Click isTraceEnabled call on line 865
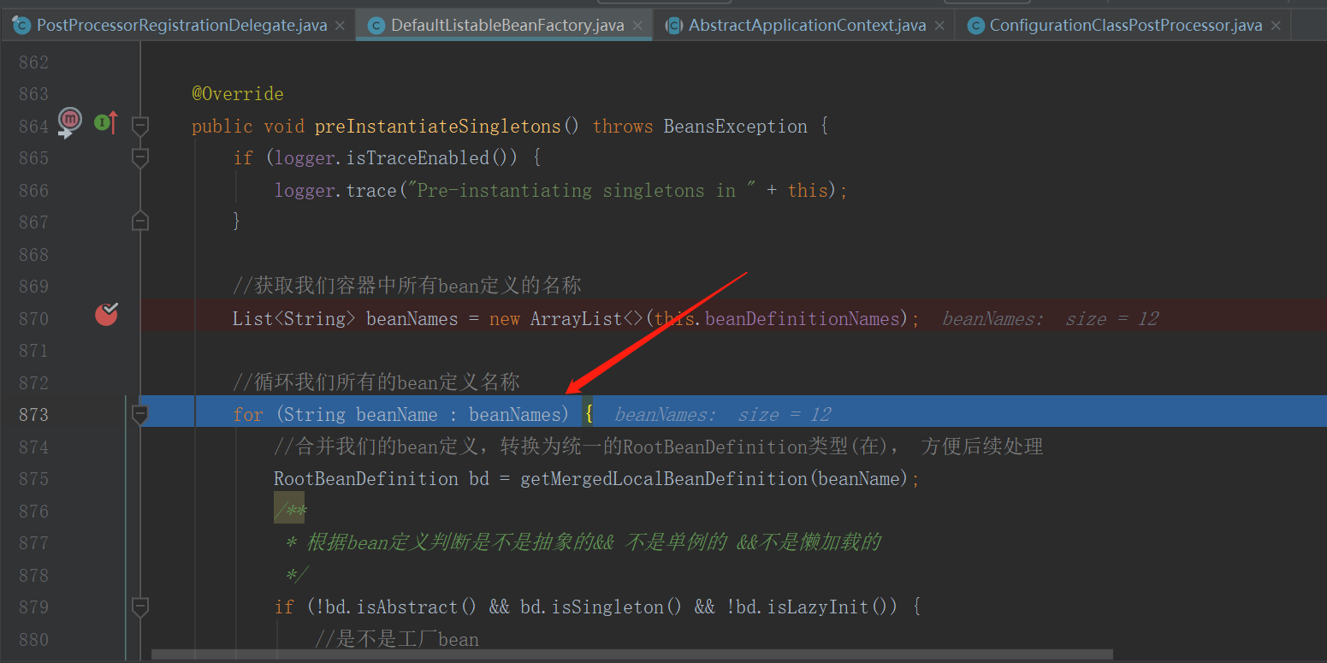This screenshot has width=1327, height=663. click(x=418, y=158)
